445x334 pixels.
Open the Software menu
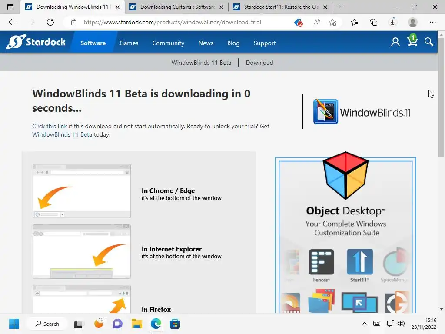(x=93, y=43)
